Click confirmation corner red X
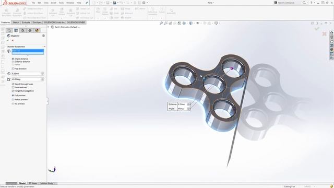 click(325, 33)
